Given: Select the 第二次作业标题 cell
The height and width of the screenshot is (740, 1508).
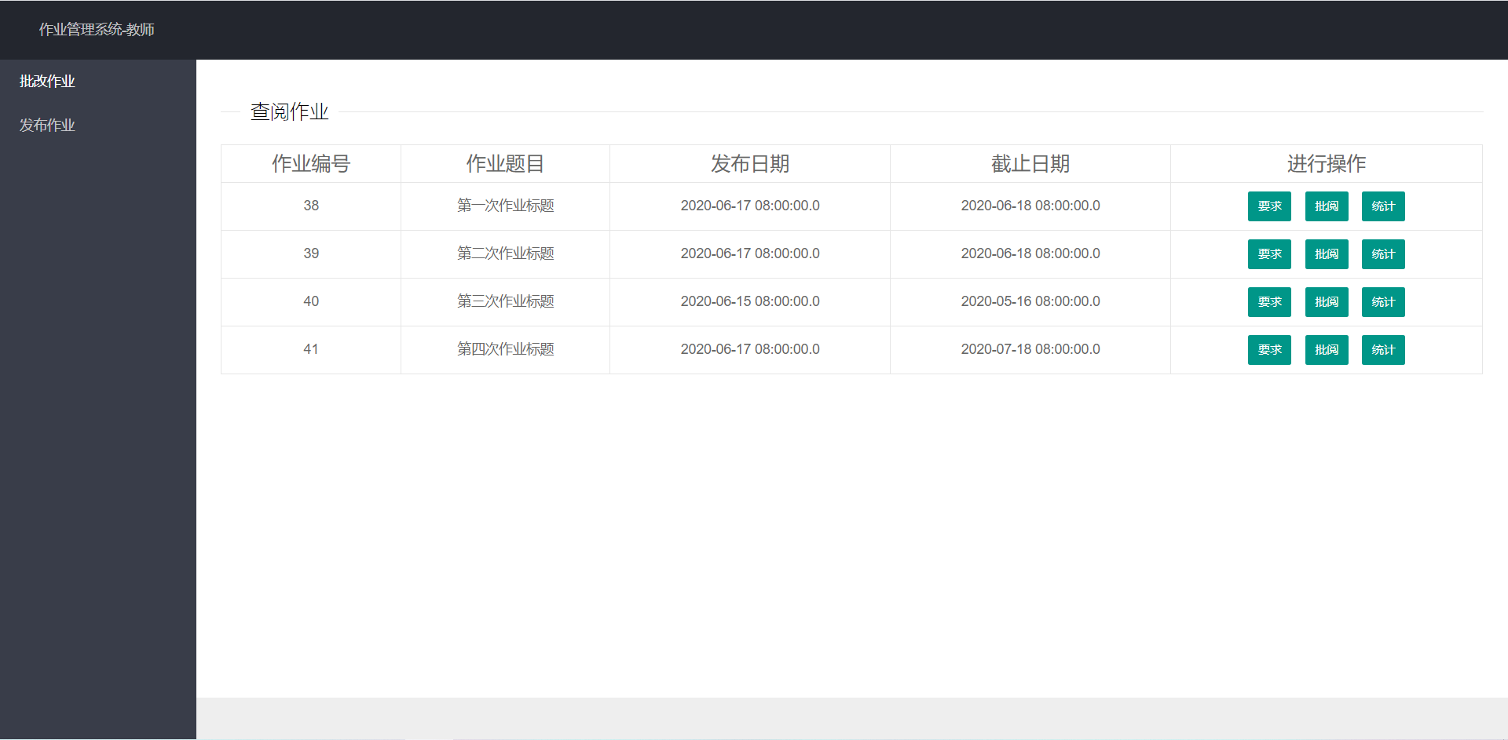Looking at the screenshot, I should [505, 254].
